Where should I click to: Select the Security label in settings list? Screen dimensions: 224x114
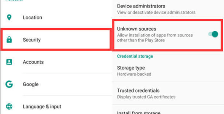(32, 40)
